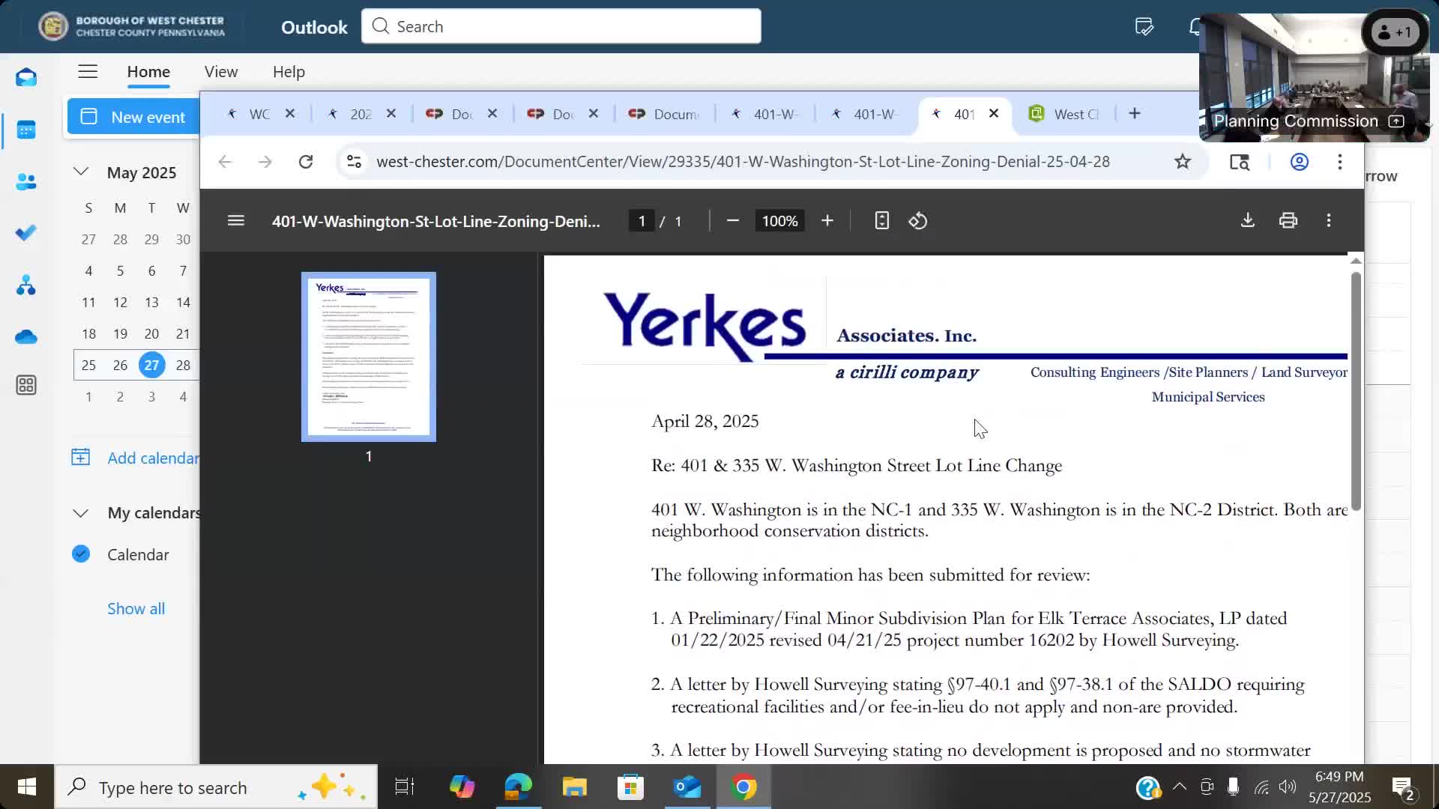This screenshot has height=809, width=1439.
Task: Reload the browser page
Action: click(x=306, y=162)
